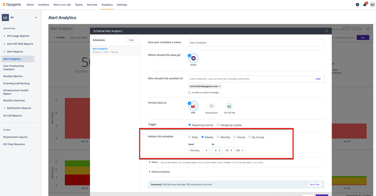Open the NH user avatar menu

pos(372,5)
